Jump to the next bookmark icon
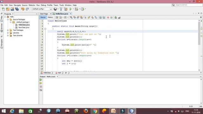The image size is (203, 114). 92,17
